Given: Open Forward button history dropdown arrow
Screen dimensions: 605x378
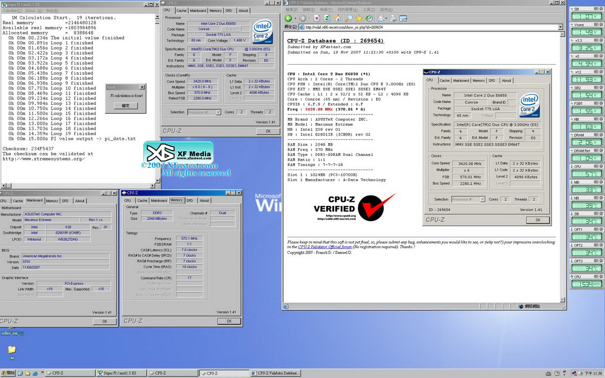Looking at the screenshot, I should (310, 18).
